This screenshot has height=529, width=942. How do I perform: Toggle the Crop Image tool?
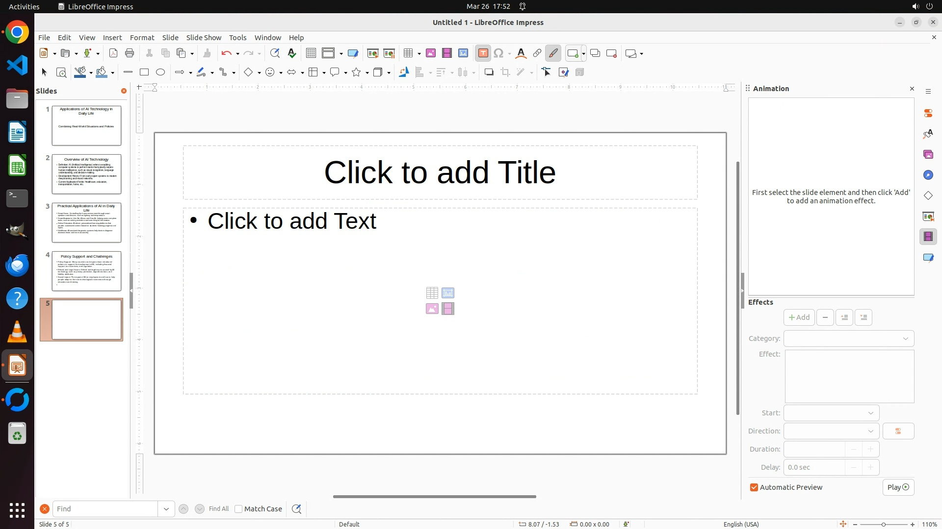tap(505, 72)
